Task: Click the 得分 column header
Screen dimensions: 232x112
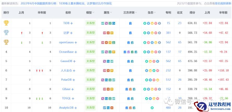Action: click(192, 13)
